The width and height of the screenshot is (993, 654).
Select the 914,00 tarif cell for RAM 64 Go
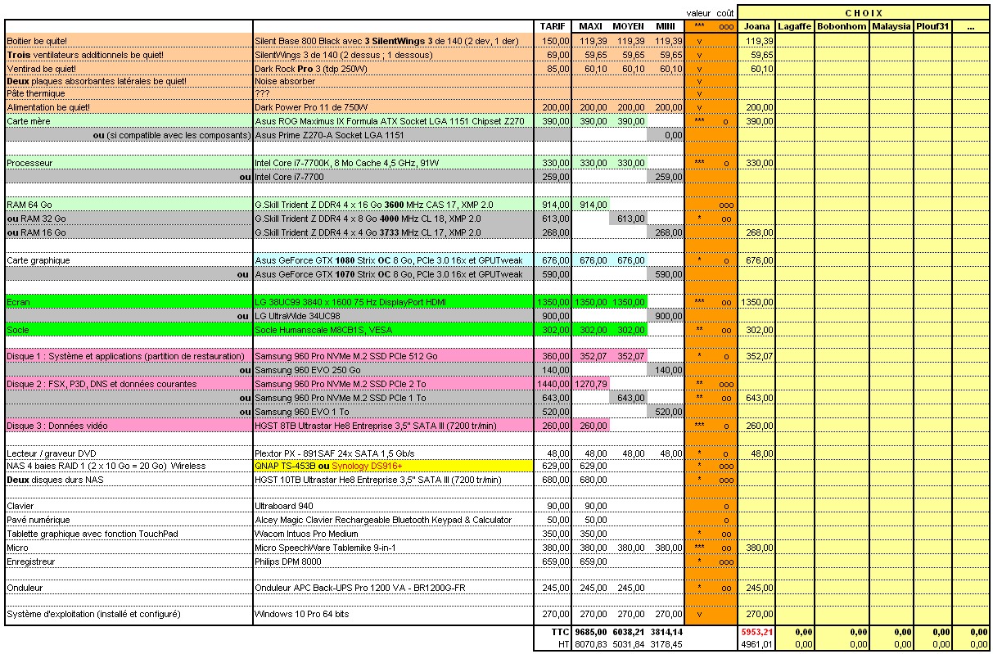coord(553,205)
